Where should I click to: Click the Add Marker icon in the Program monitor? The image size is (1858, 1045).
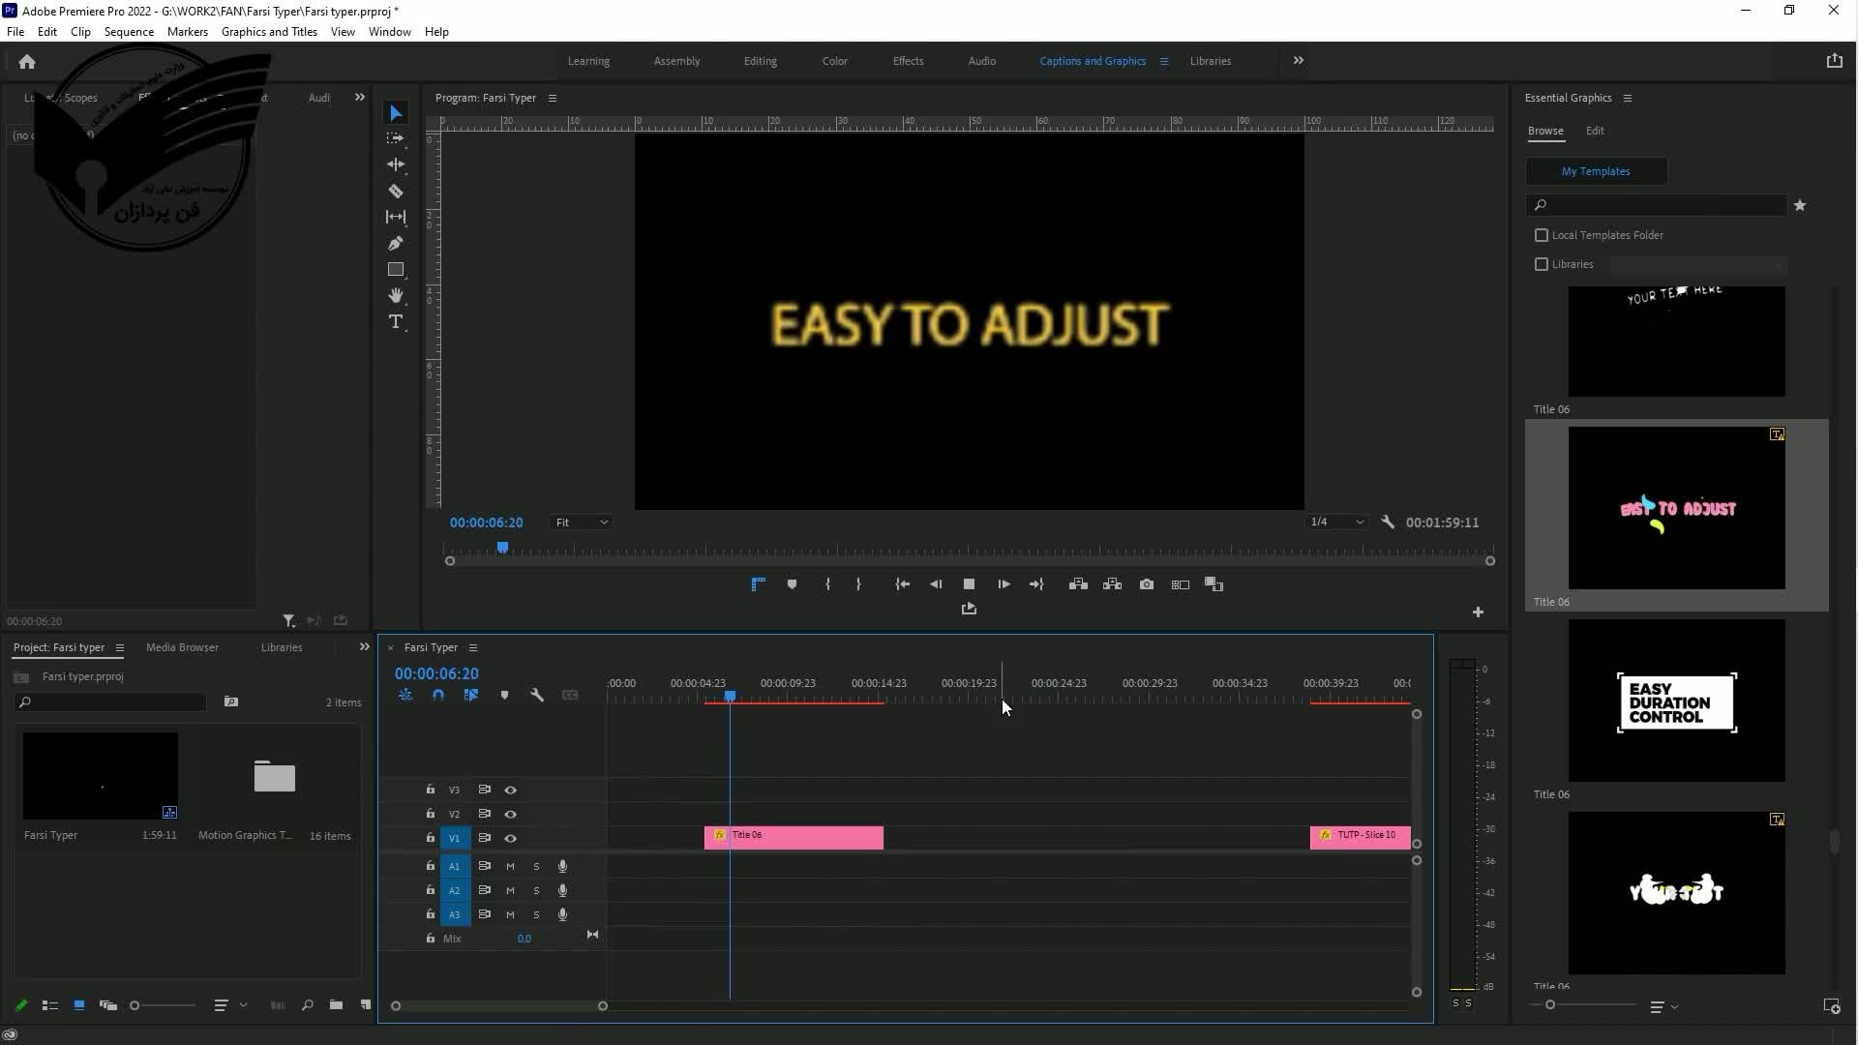[x=792, y=584]
